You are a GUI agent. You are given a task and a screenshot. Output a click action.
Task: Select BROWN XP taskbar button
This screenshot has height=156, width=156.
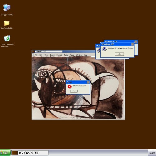click(x=30, y=153)
